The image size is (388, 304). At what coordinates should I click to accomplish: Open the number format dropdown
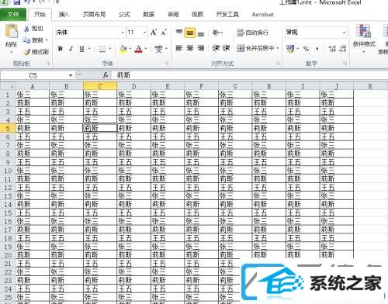coord(344,33)
